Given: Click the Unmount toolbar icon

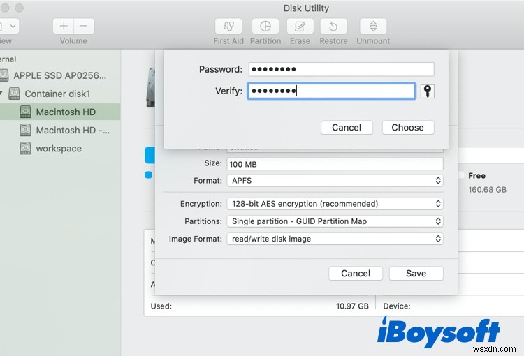Looking at the screenshot, I should click(x=373, y=26).
